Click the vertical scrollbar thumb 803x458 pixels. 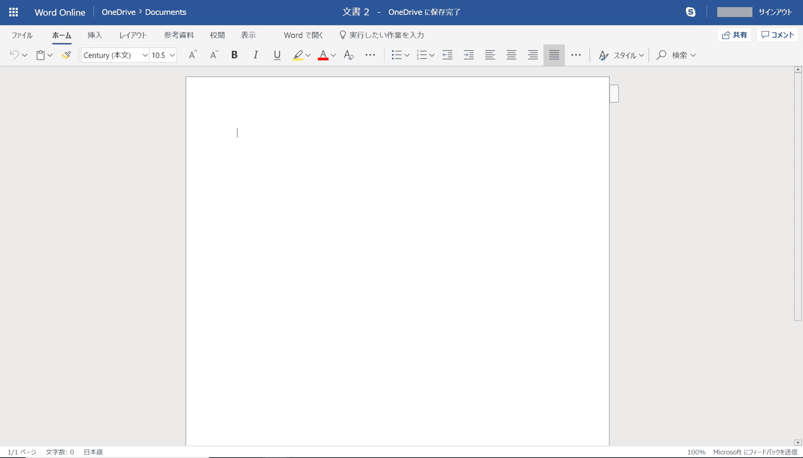798,197
